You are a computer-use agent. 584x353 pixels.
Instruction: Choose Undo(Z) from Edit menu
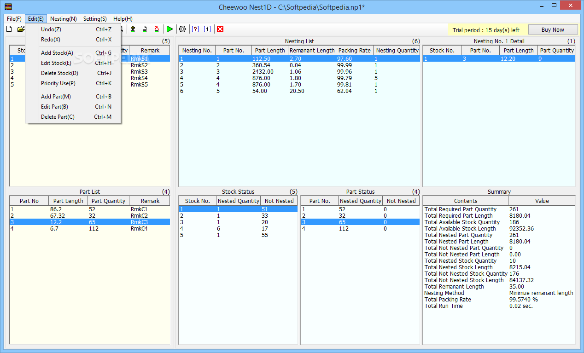click(73, 29)
